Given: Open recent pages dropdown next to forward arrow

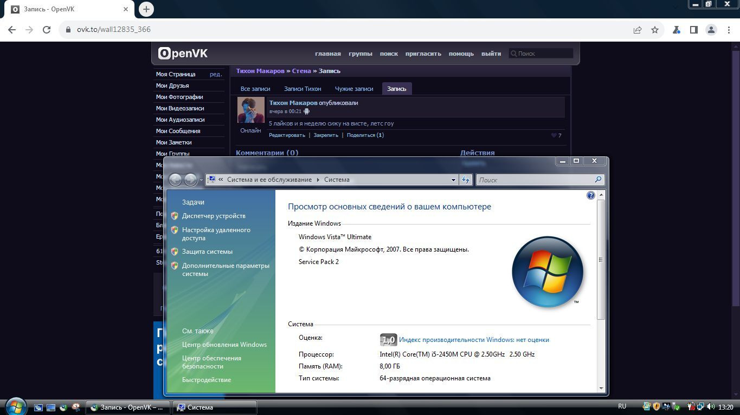Looking at the screenshot, I should click(201, 180).
